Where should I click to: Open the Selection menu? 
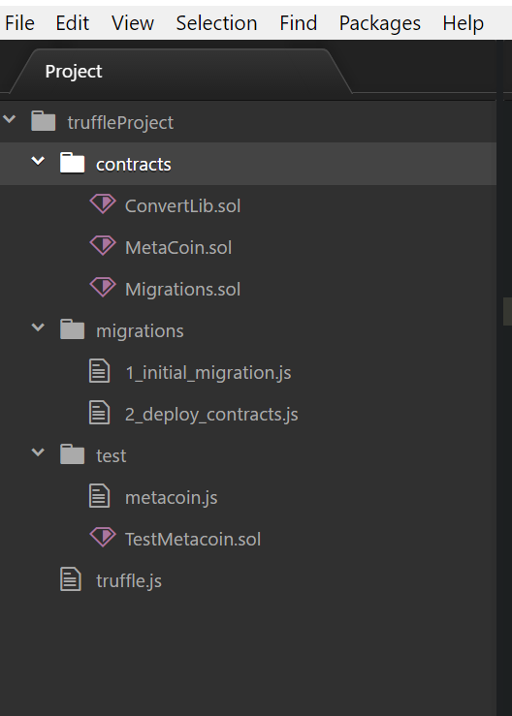(x=216, y=23)
